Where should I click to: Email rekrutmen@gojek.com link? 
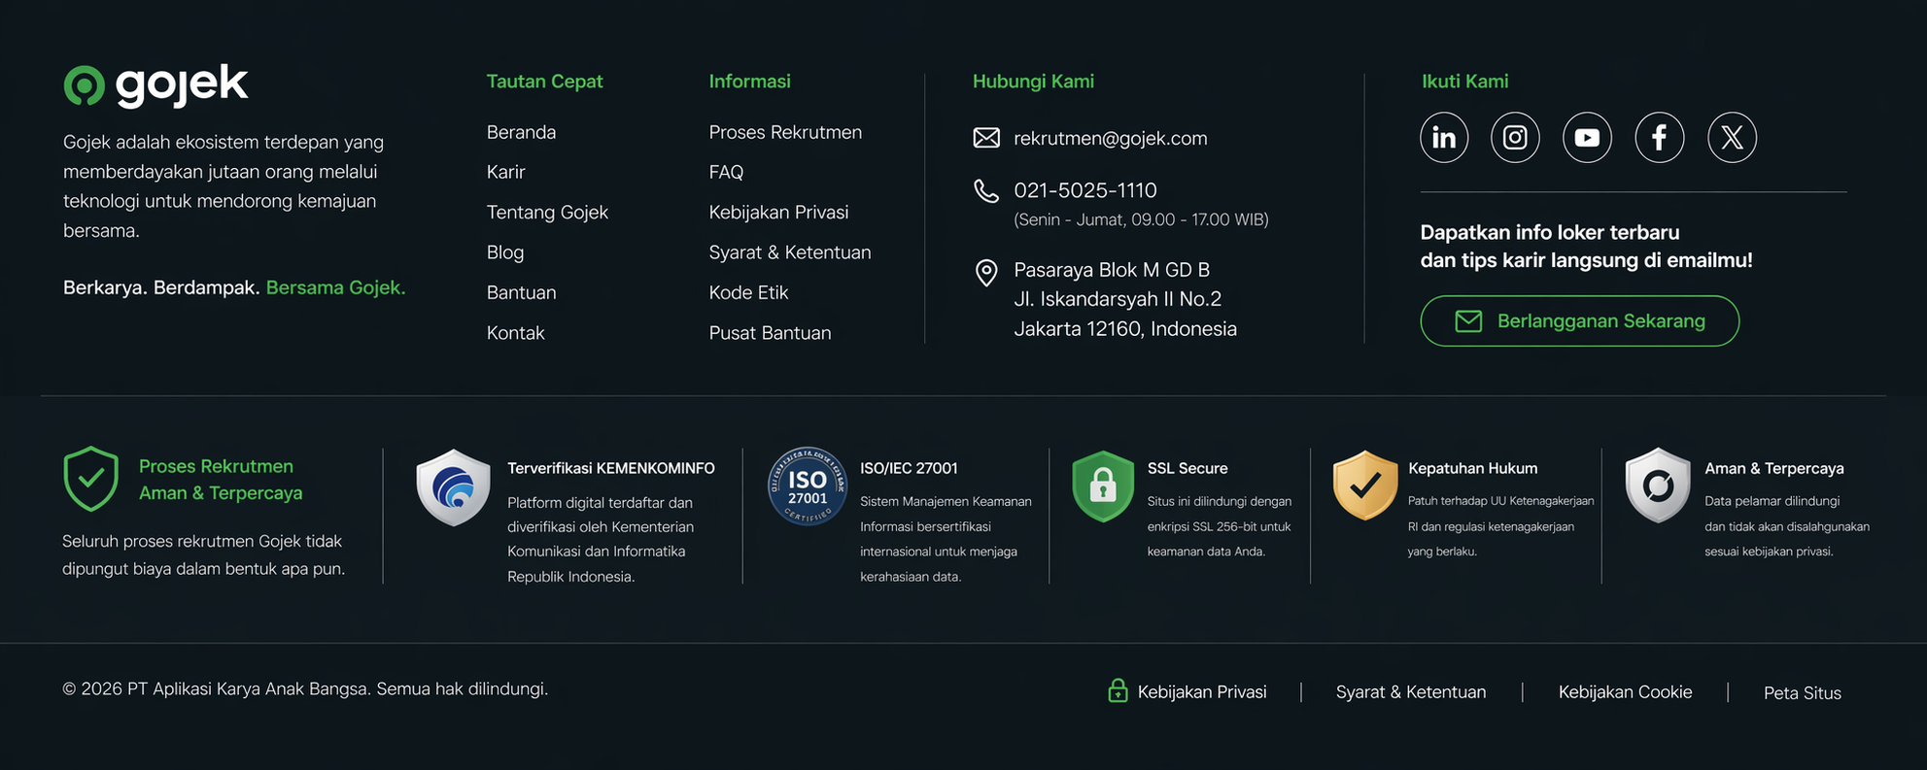pos(1110,139)
